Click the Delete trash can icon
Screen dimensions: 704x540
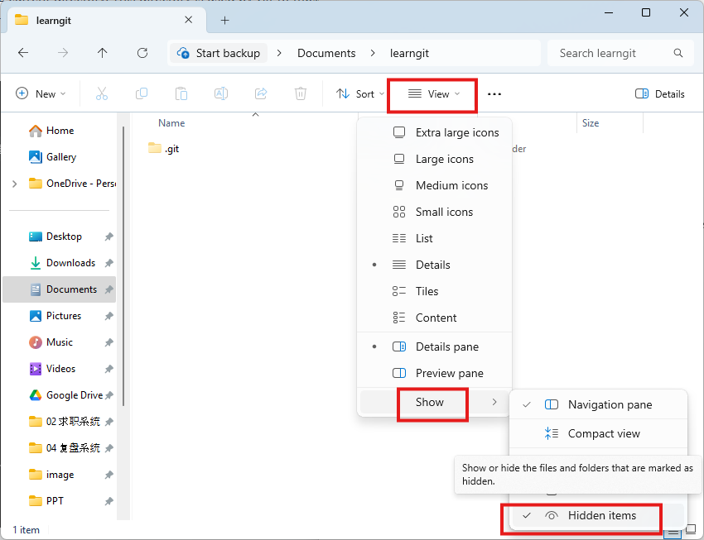(301, 94)
